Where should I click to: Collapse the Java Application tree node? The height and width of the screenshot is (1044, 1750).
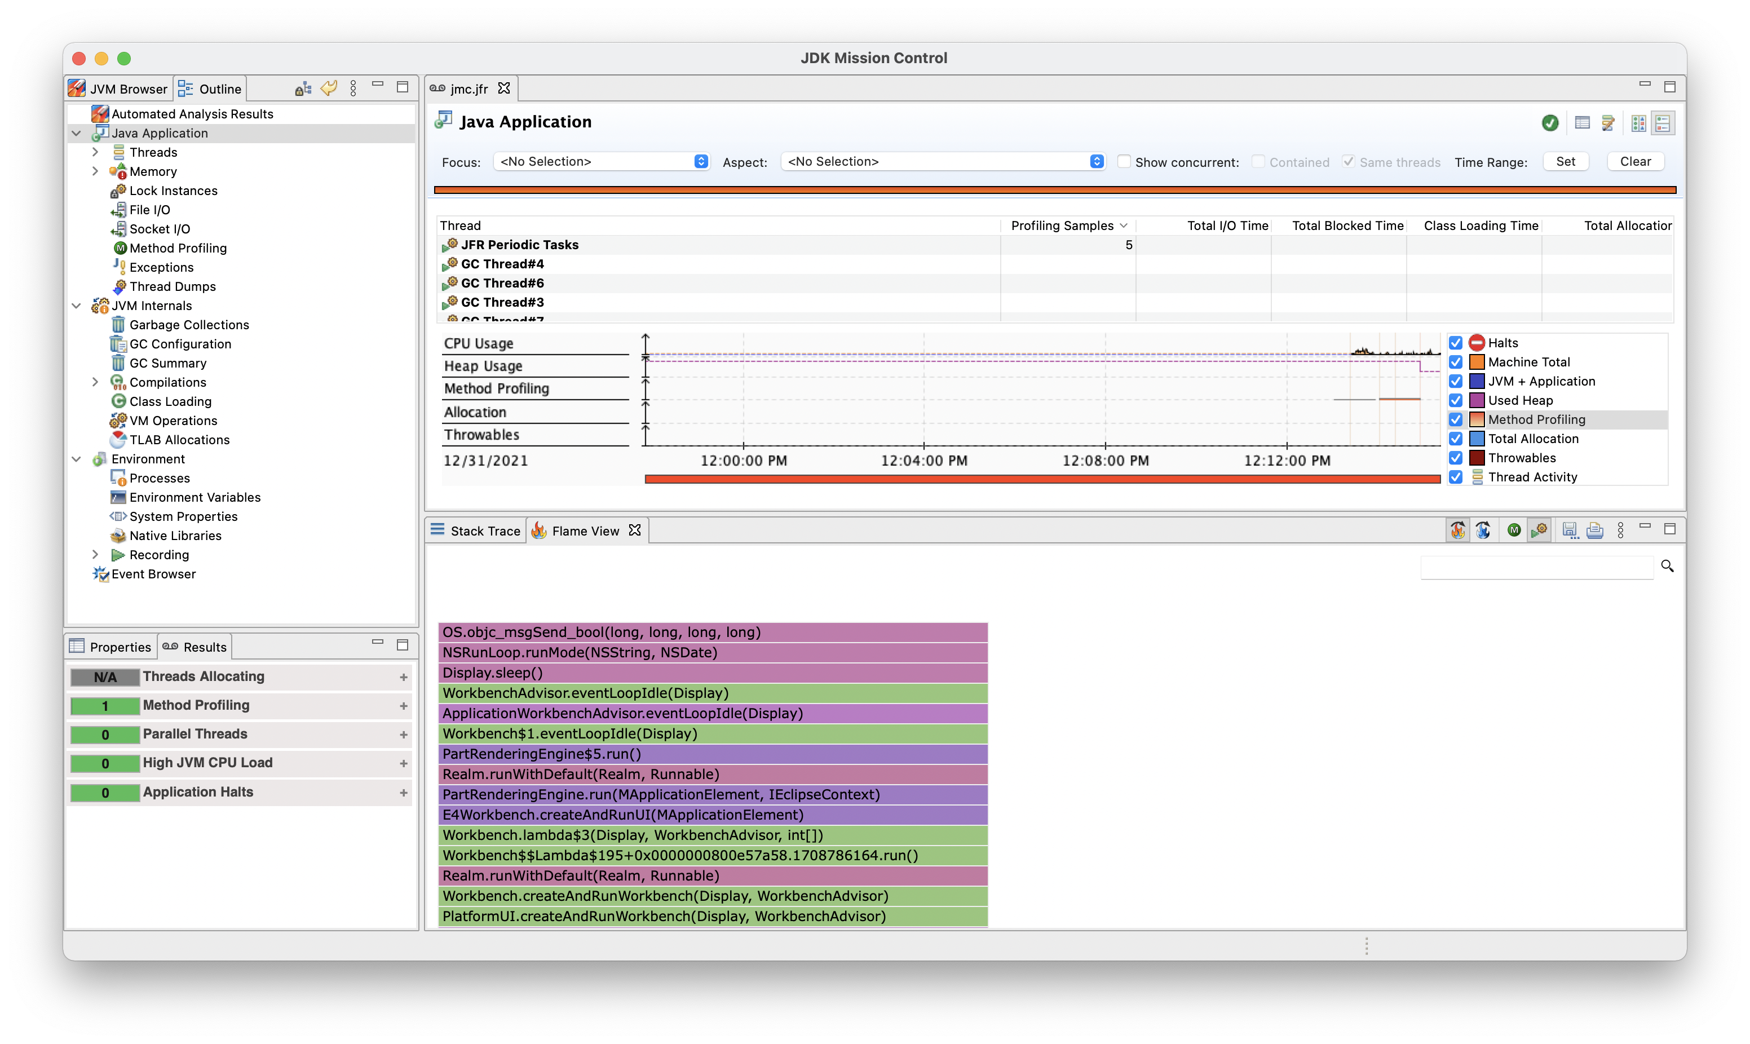(77, 133)
